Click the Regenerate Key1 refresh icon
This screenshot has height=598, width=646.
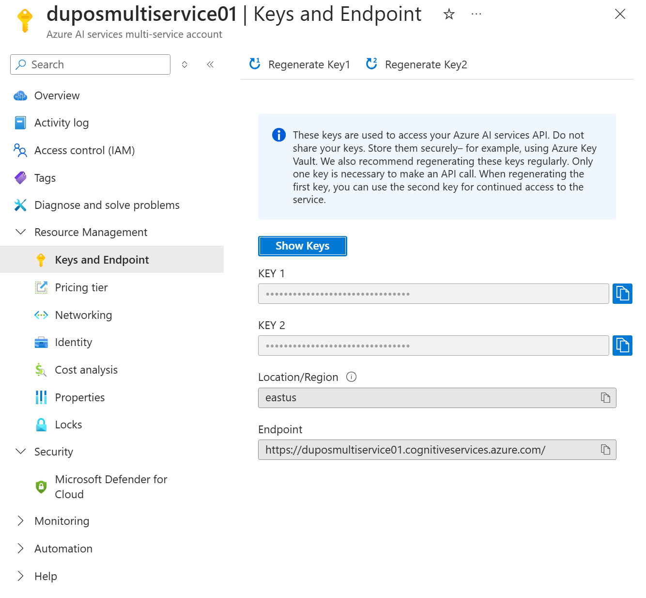coord(255,63)
